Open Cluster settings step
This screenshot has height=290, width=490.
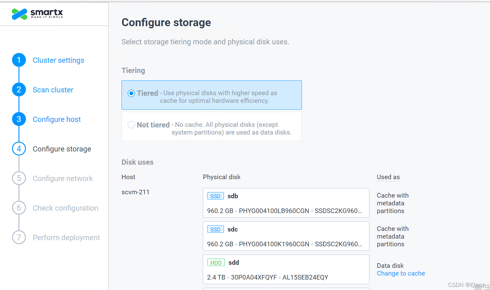click(59, 60)
